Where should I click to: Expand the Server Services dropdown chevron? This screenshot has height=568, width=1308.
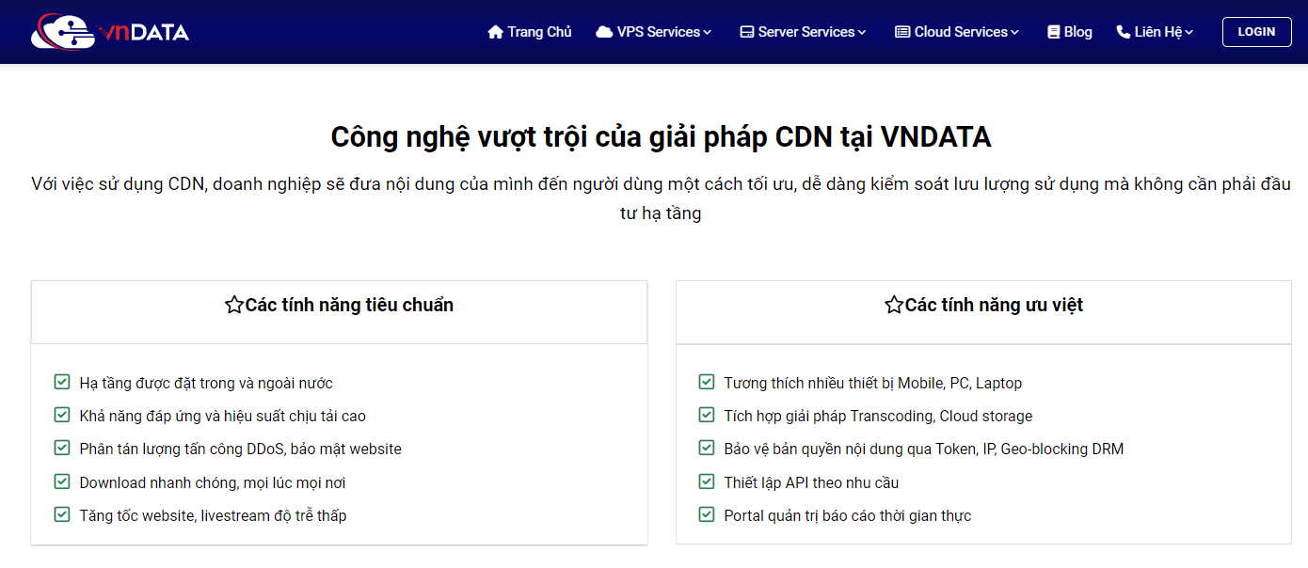(x=862, y=33)
